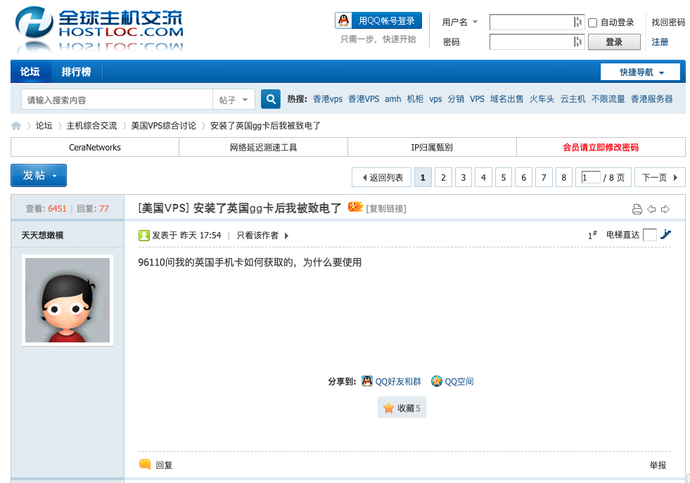
Task: Enable the 自动登录 checkbox
Action: pos(593,22)
